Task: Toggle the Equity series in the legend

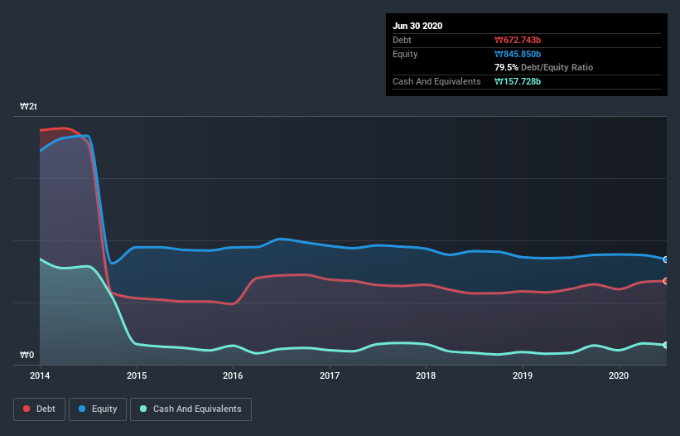Action: tap(98, 409)
